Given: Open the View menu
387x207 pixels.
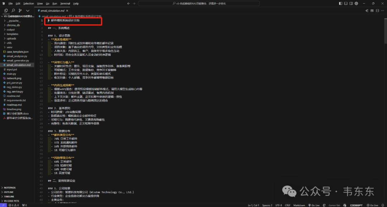Looking at the screenshot, I should point(40,4).
